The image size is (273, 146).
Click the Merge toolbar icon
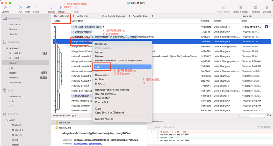61,8
